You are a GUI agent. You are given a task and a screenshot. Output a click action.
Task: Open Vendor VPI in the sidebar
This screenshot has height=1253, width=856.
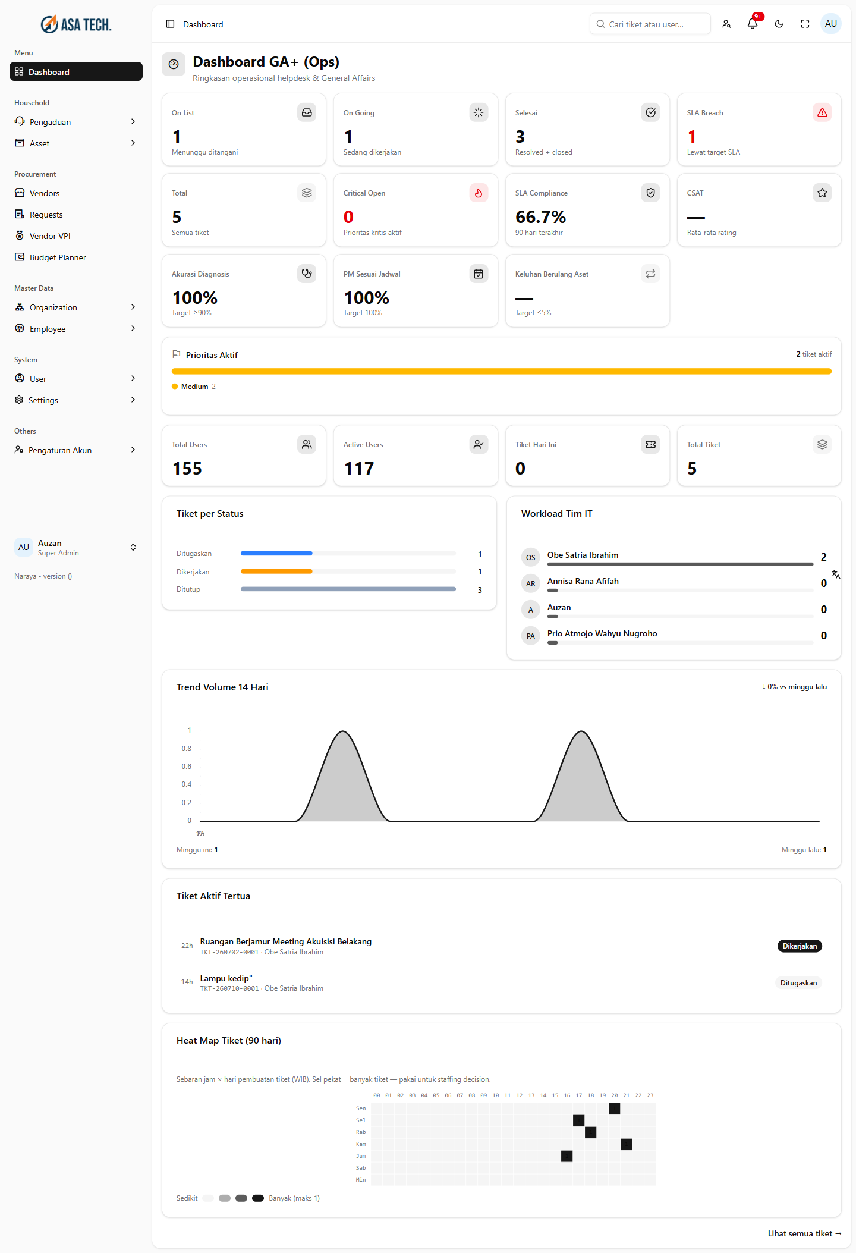point(76,236)
